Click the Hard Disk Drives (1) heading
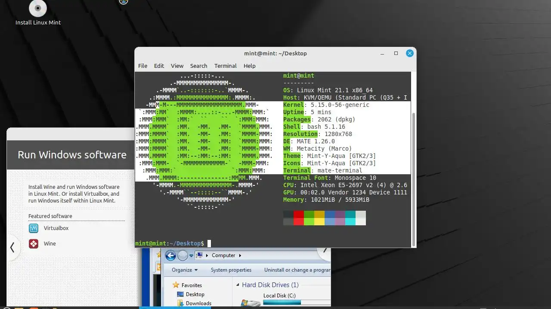 270,285
